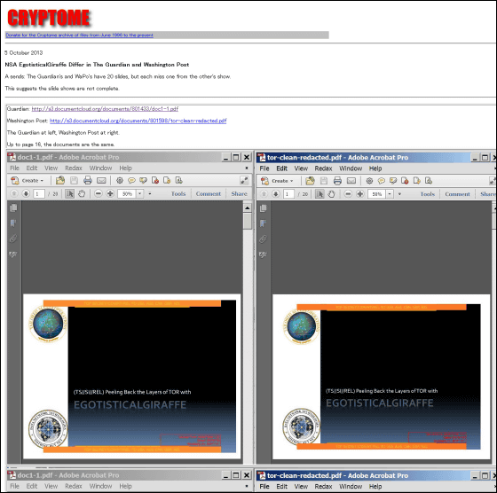This screenshot has height=493, width=497.
Task: Print the document in doc1-1.pdf window
Action: coord(88,181)
